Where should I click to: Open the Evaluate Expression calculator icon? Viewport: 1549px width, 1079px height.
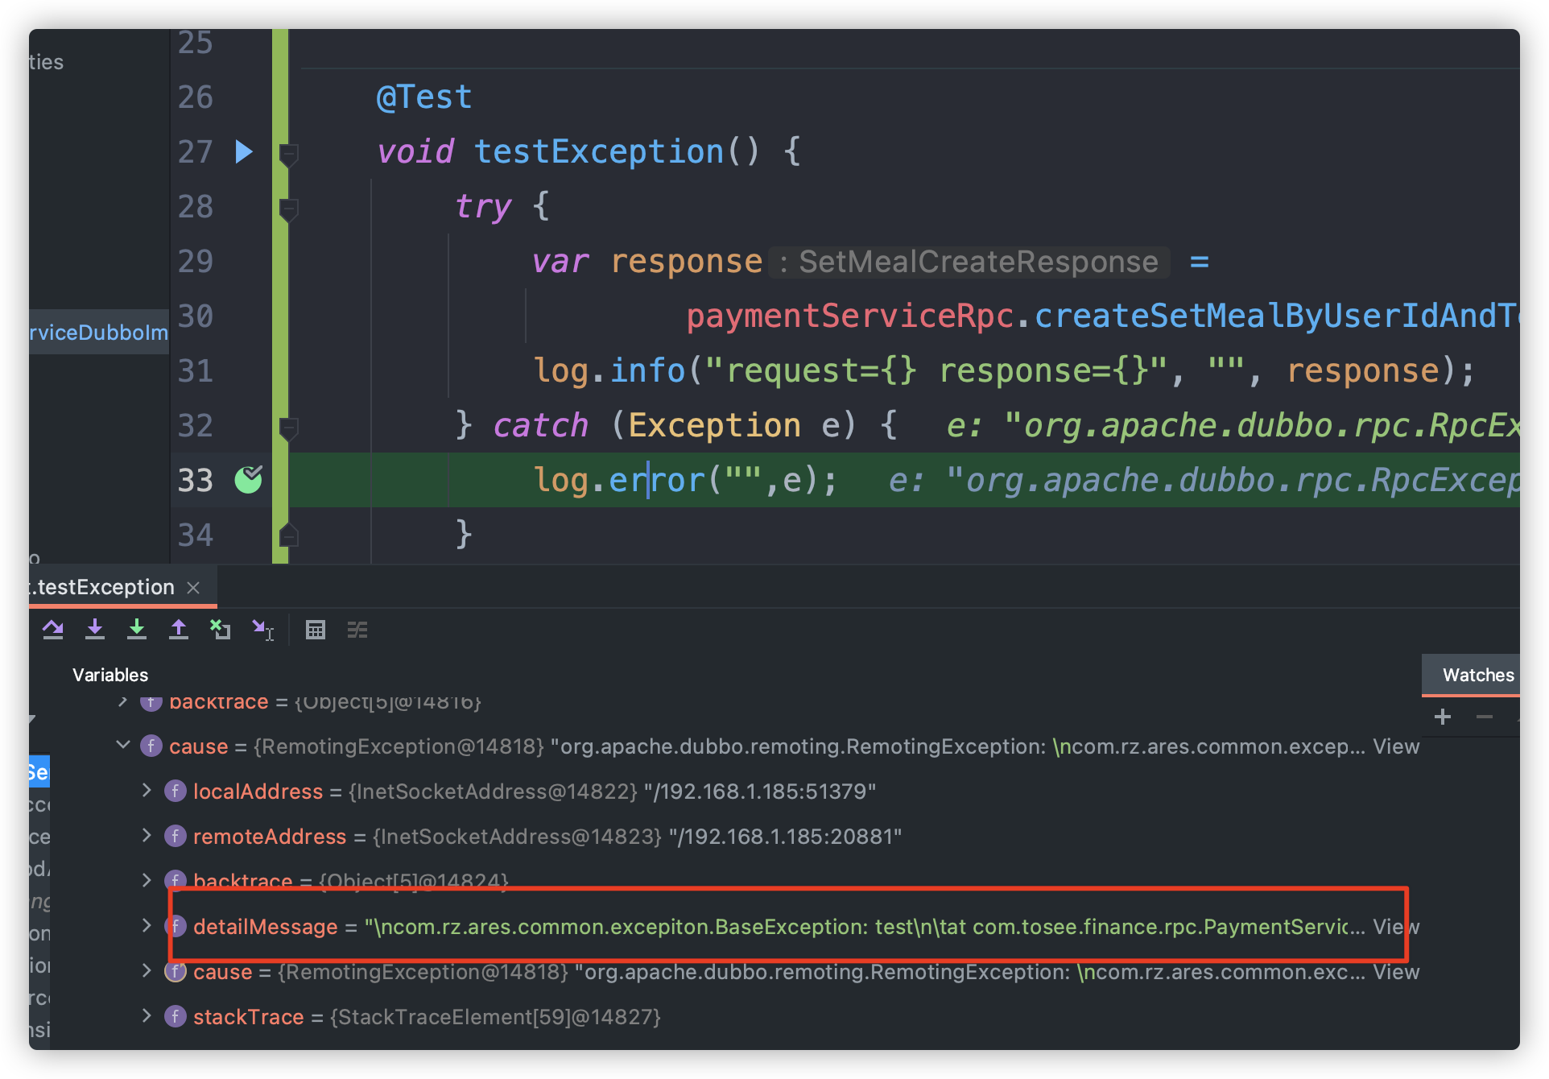point(316,630)
